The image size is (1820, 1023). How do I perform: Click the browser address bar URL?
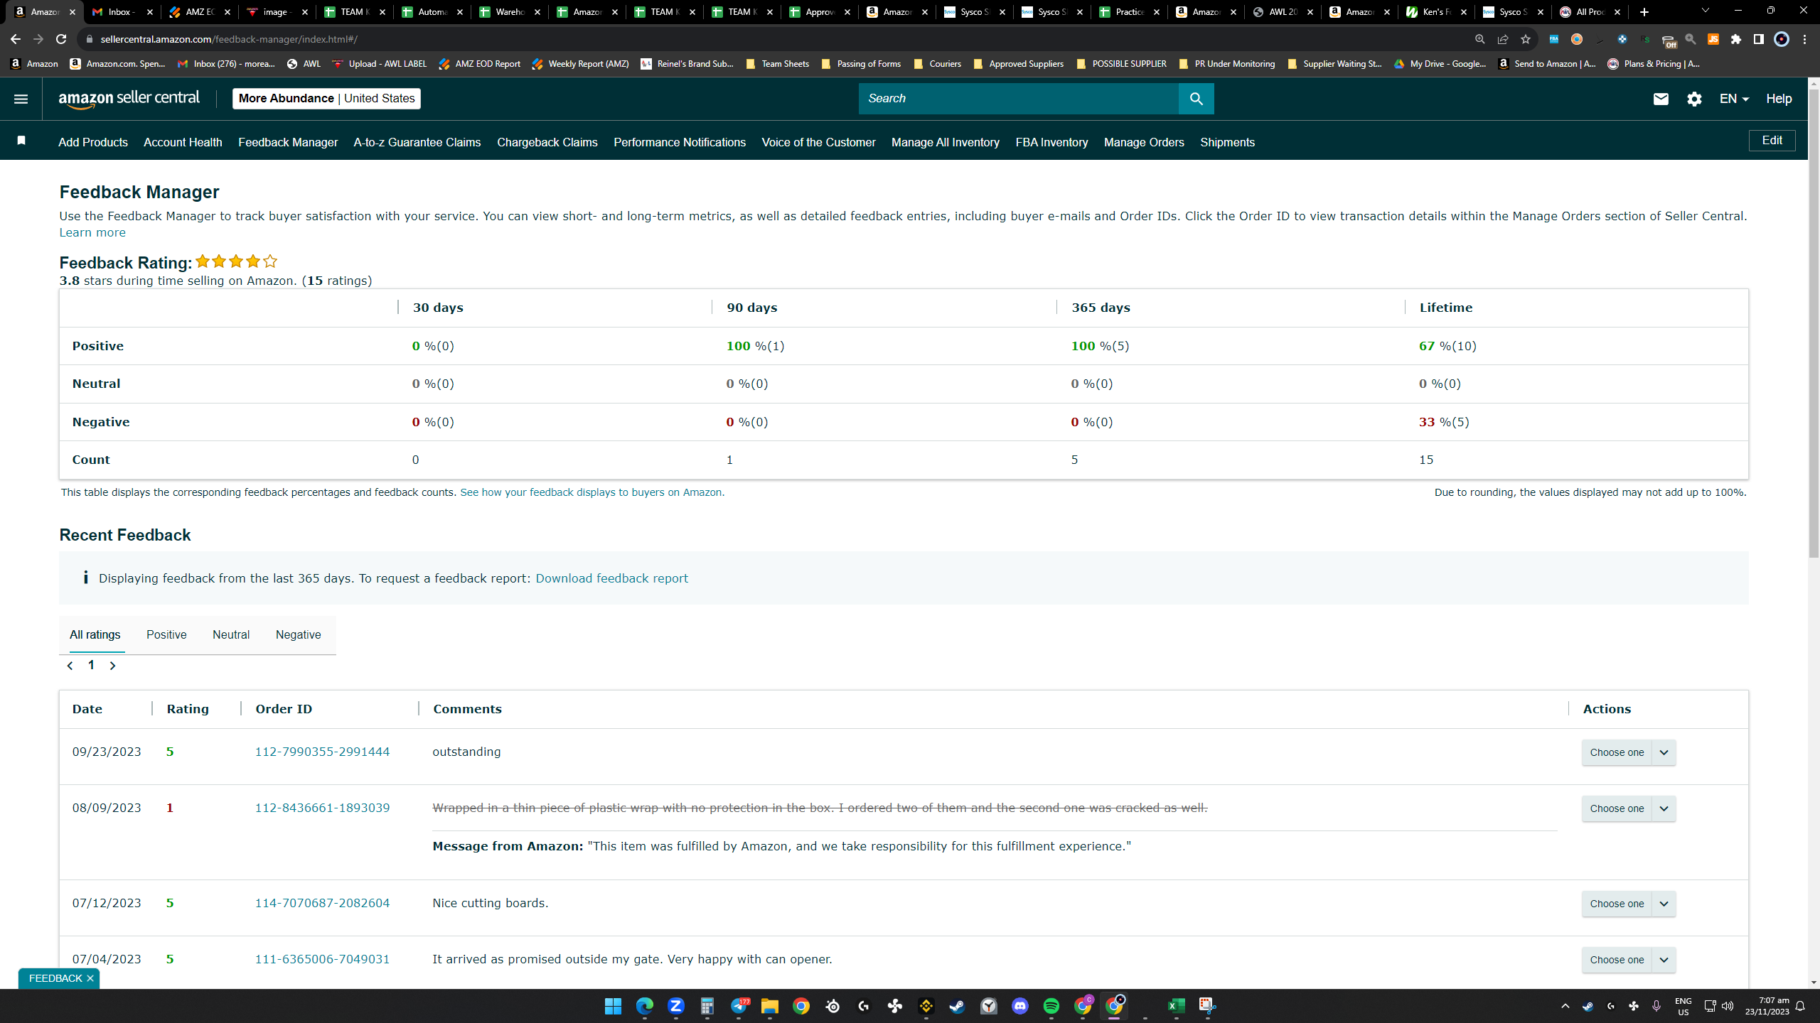229,39
